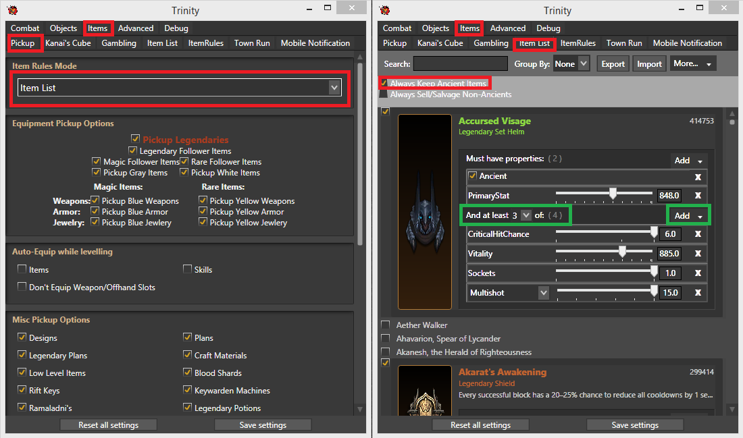Open the Debug tab in right window
This screenshot has height=438, width=743.
pyautogui.click(x=548, y=28)
